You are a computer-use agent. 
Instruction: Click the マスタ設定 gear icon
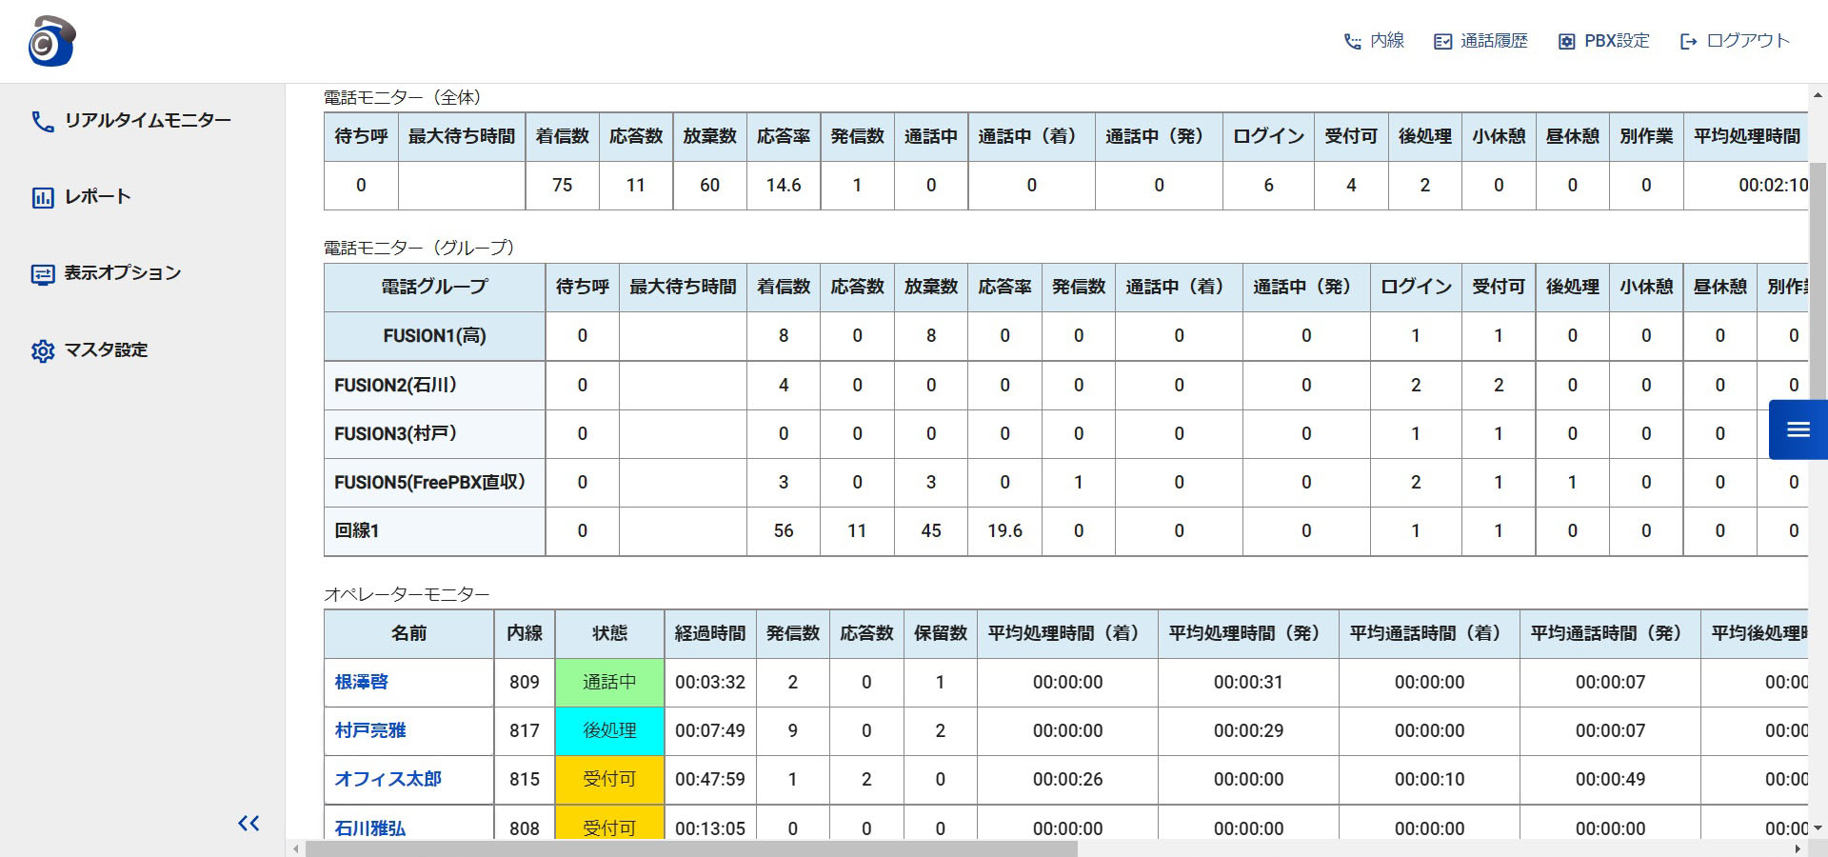point(43,350)
